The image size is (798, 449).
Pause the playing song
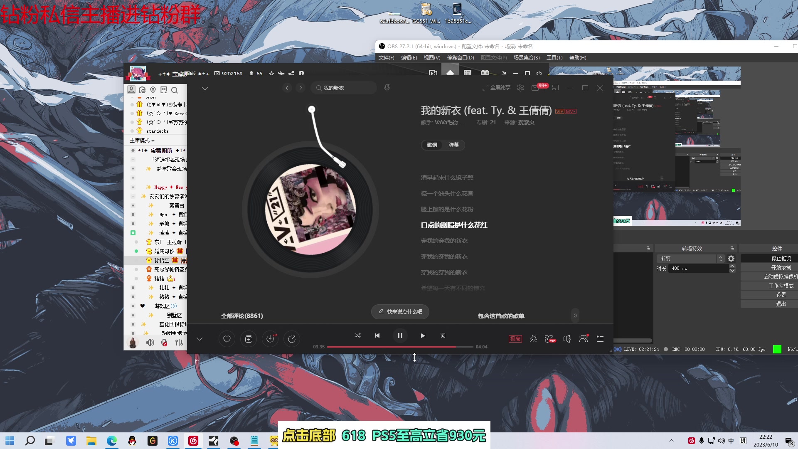[400, 336]
